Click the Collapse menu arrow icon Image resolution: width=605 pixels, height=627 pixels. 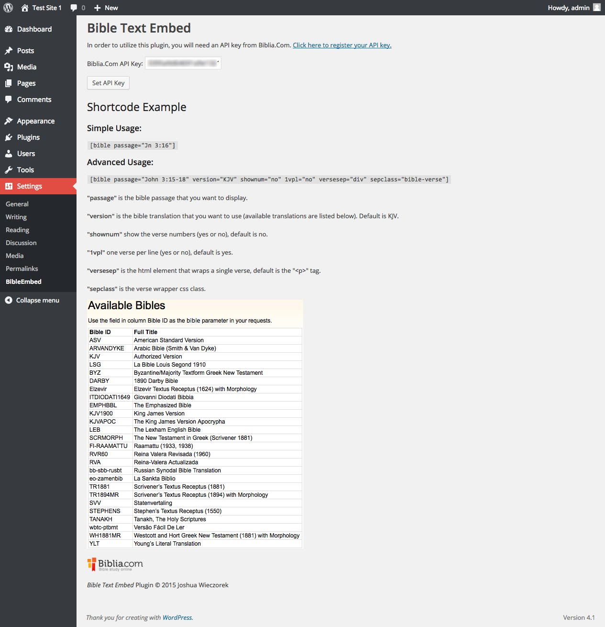click(x=9, y=300)
